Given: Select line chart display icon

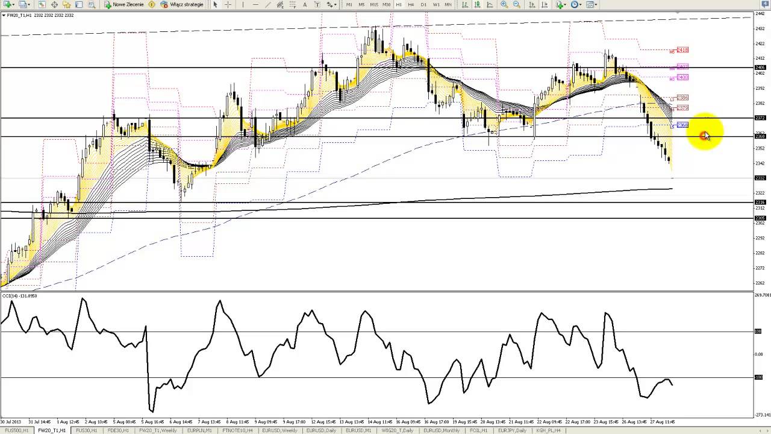Looking at the screenshot, I should coord(490,4).
